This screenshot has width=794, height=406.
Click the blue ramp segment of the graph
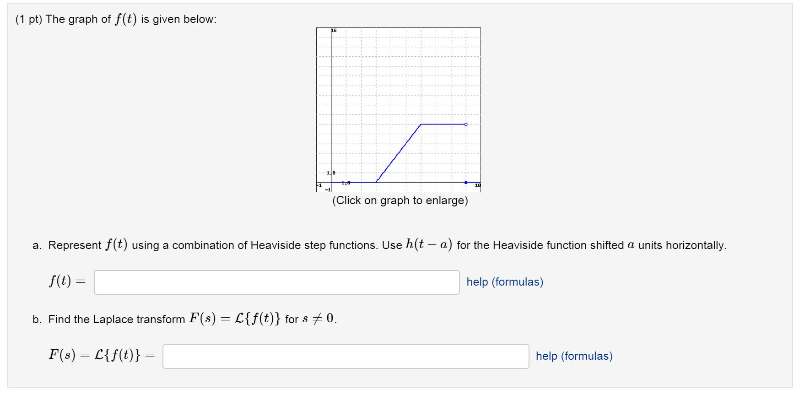(398, 153)
